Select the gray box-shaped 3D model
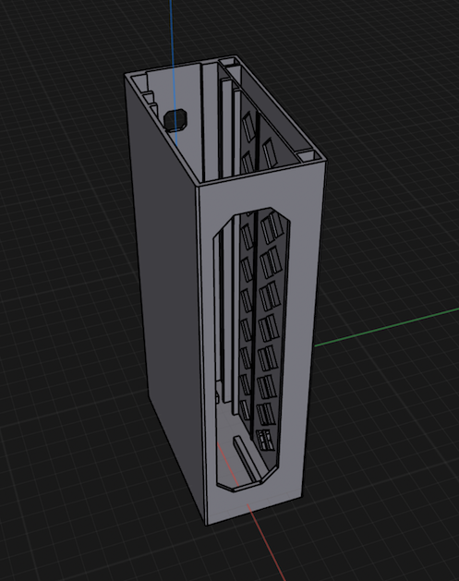 225,290
